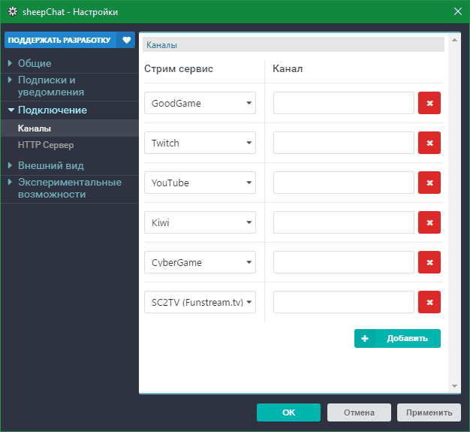Remove the YouTube channel row
This screenshot has width=470, height=432.
(429, 183)
